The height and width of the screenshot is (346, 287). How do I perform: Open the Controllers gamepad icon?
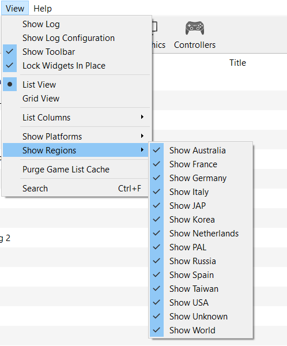[x=195, y=28]
